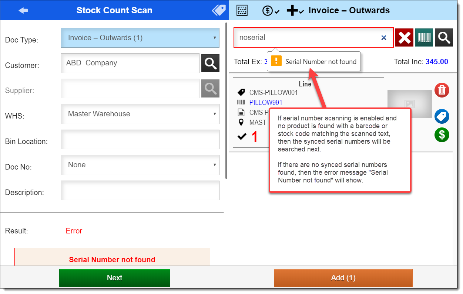This screenshot has height=294, width=463.
Task: Click the Total Inc value 345.00
Action: 437,62
